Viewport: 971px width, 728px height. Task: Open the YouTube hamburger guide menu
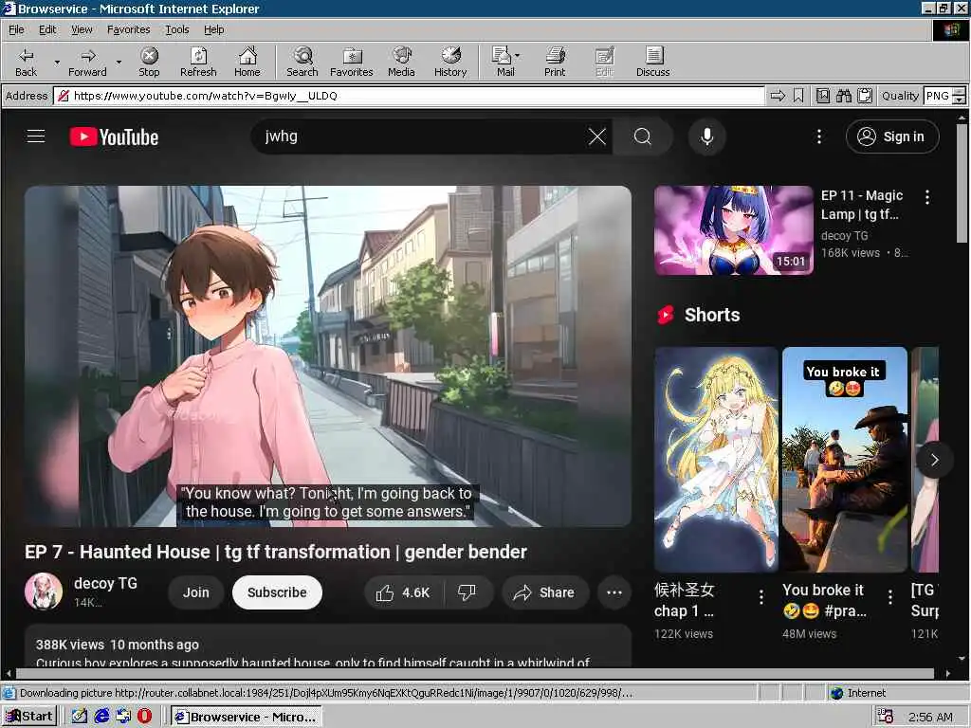[x=36, y=136]
